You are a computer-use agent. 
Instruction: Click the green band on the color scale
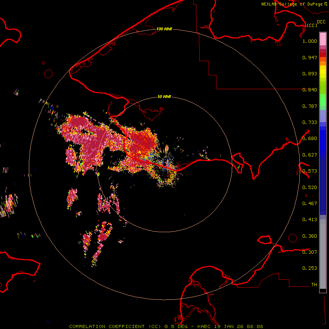(323, 99)
